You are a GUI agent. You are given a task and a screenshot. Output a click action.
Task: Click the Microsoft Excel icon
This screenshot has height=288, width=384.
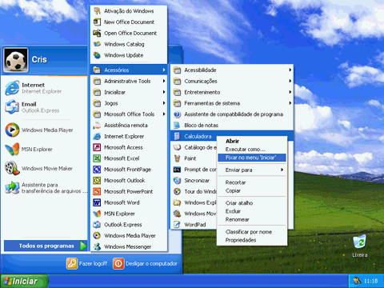(x=97, y=158)
